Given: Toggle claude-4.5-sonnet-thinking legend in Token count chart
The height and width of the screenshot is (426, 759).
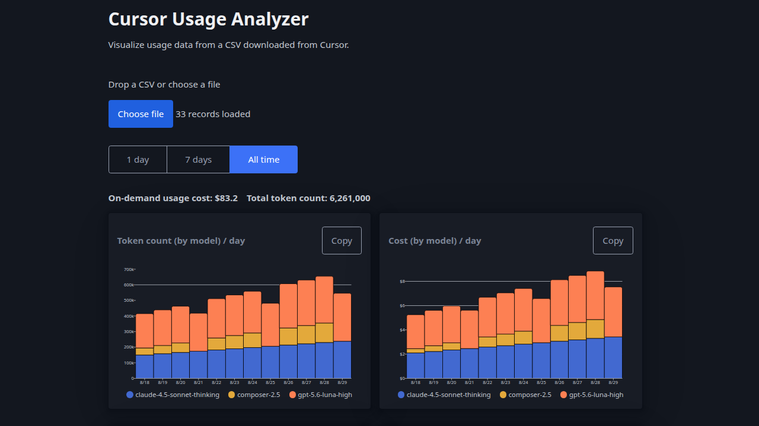Looking at the screenshot, I should [x=173, y=395].
